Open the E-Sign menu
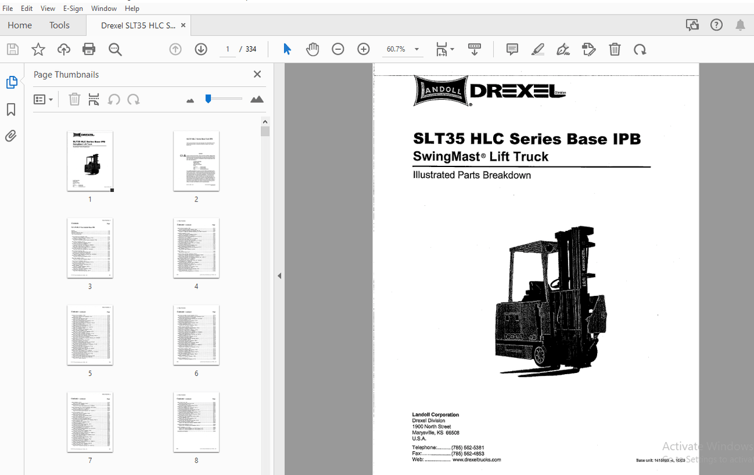This screenshot has height=475, width=754. coord(72,8)
